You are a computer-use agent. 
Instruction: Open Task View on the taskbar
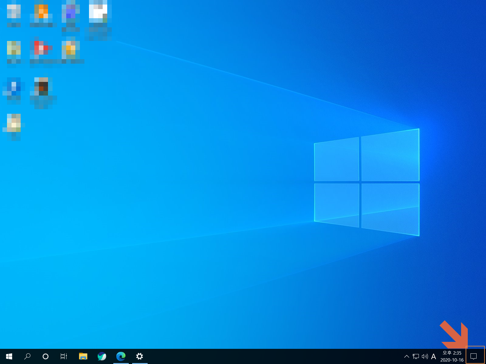point(64,356)
